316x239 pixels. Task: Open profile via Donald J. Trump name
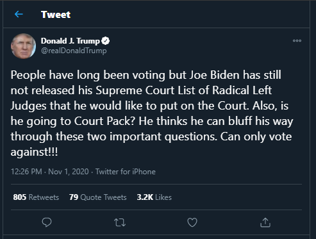pyautogui.click(x=71, y=41)
